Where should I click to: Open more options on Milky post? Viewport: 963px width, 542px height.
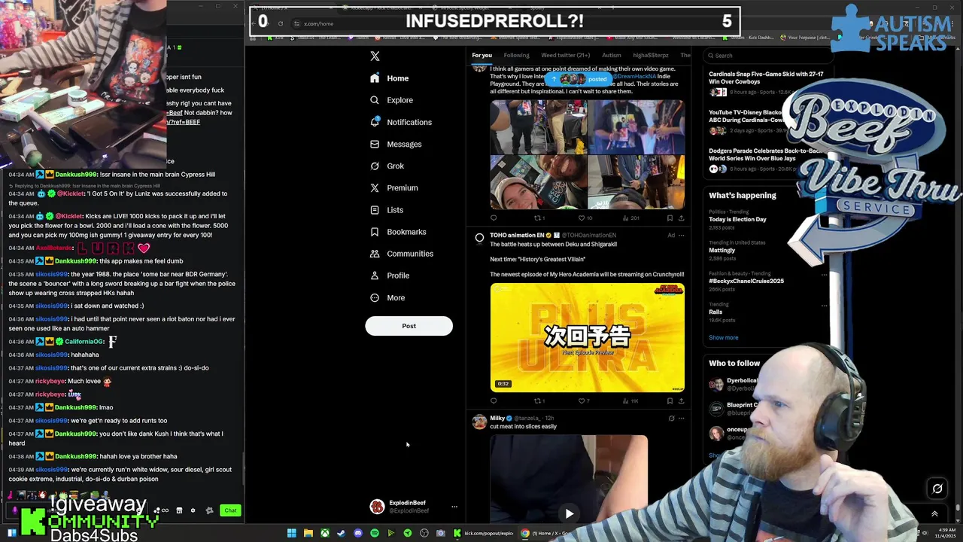click(x=682, y=418)
